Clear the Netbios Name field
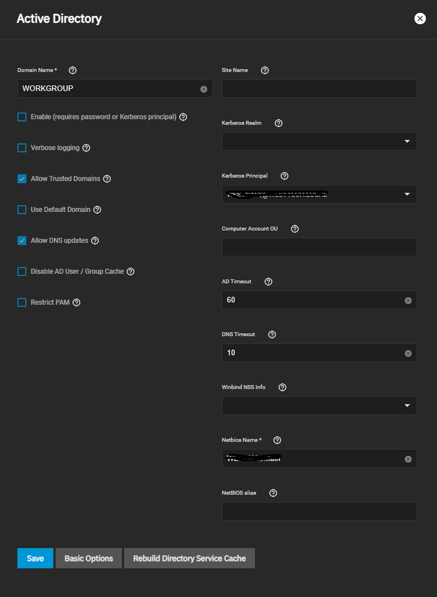 click(408, 459)
